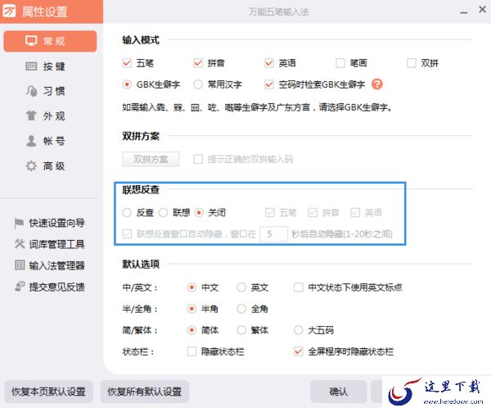Select the 大五码 radio button
This screenshot has width=491, height=408.
pyautogui.click(x=298, y=330)
